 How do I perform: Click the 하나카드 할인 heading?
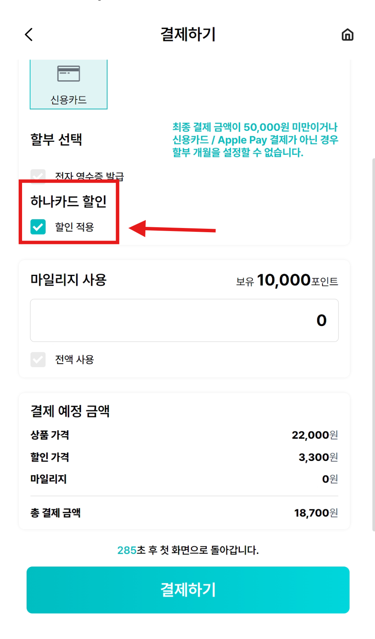(69, 201)
